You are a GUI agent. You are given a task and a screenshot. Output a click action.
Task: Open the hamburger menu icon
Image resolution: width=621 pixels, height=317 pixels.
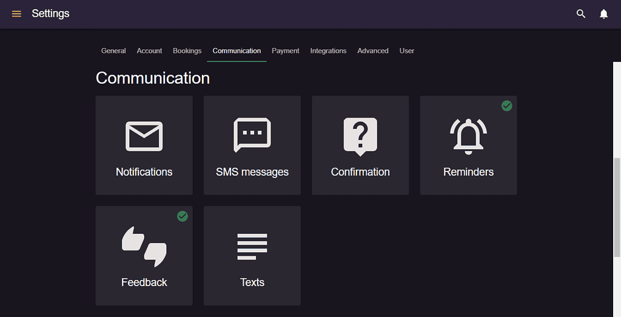coord(16,14)
